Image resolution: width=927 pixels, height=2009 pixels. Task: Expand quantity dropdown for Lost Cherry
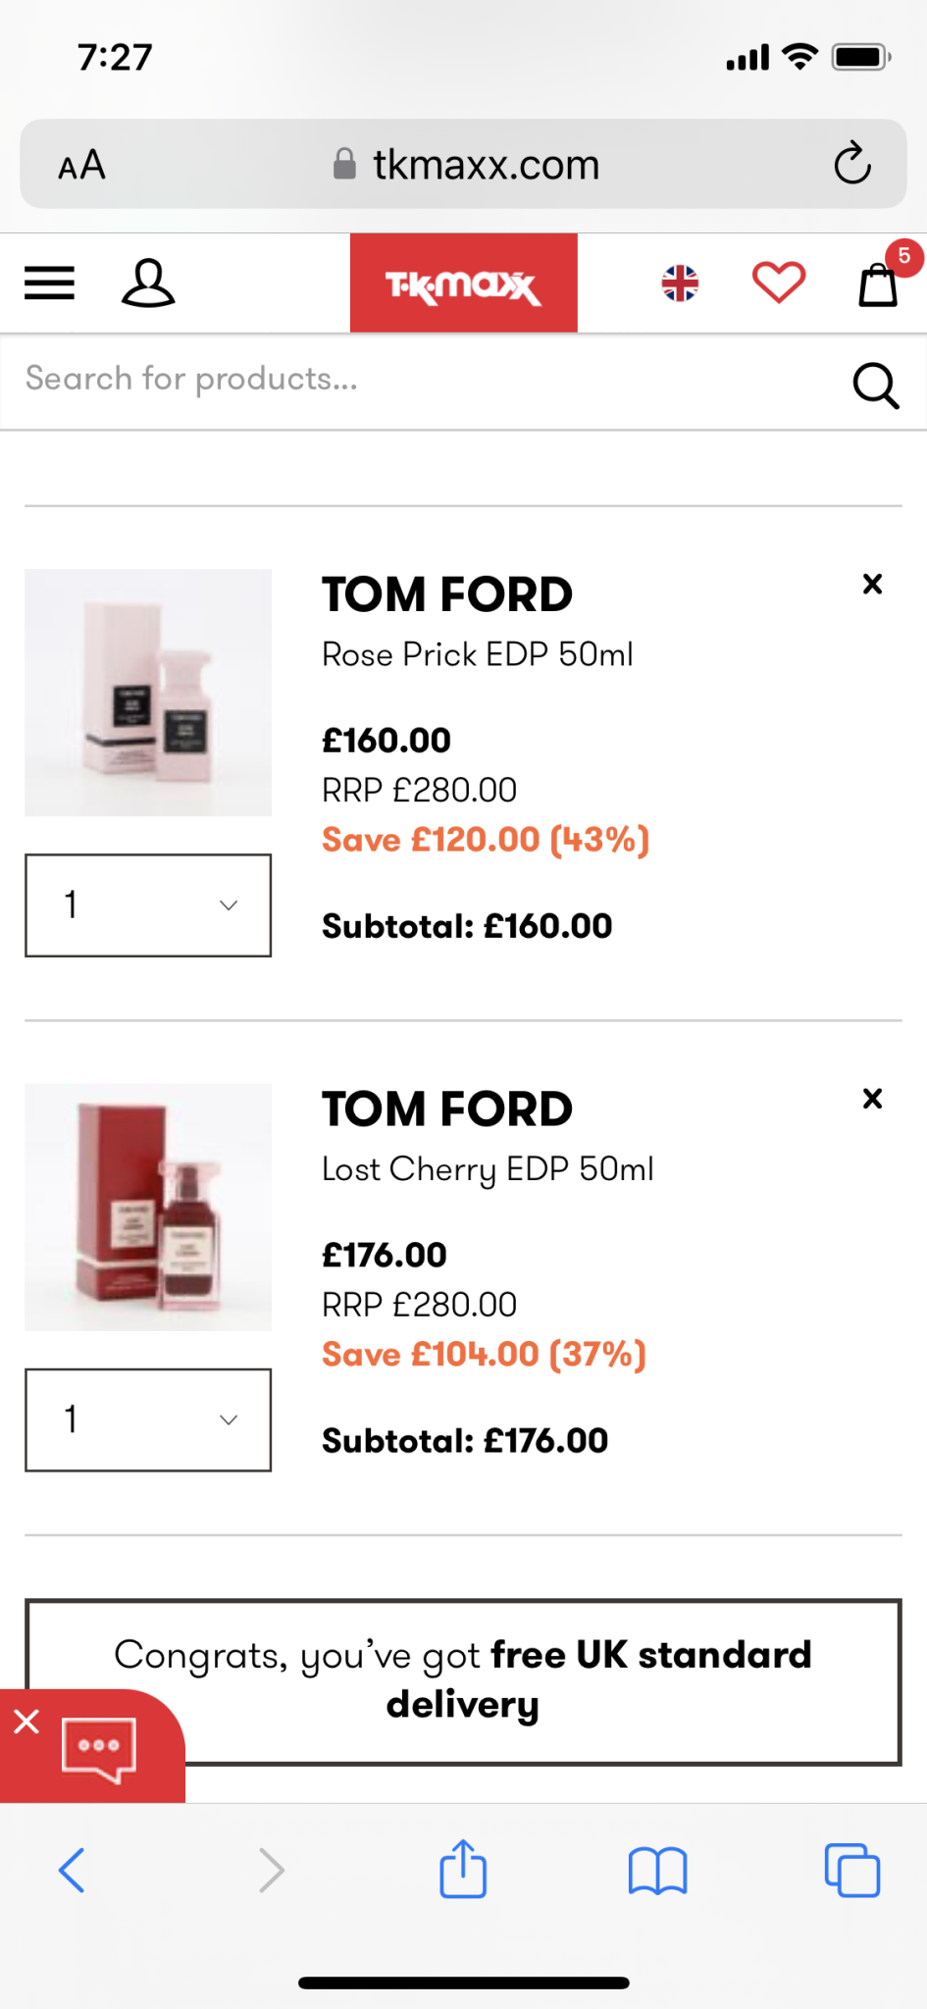click(x=148, y=1419)
